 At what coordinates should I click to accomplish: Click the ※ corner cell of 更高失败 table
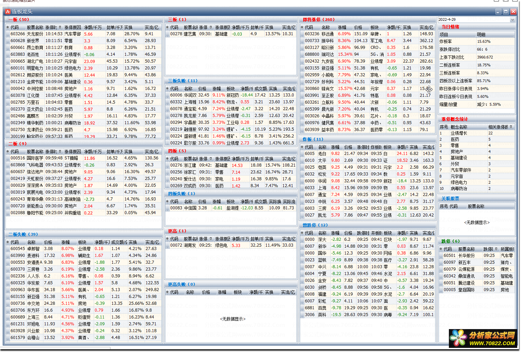coord(168,292)
